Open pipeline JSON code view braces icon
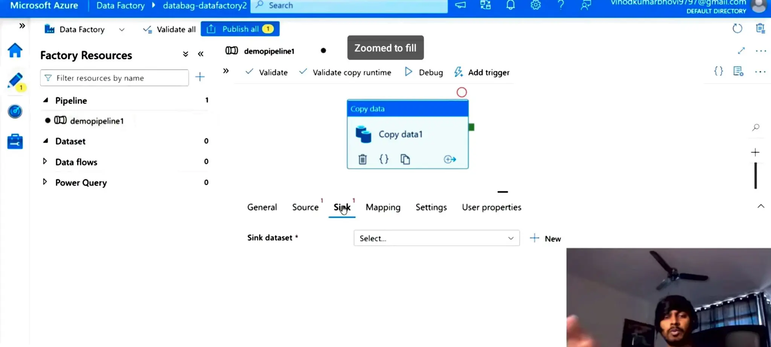The image size is (771, 347). click(x=718, y=71)
